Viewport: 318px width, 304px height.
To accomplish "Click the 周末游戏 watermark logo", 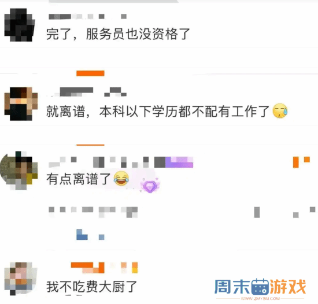I will 260,287.
